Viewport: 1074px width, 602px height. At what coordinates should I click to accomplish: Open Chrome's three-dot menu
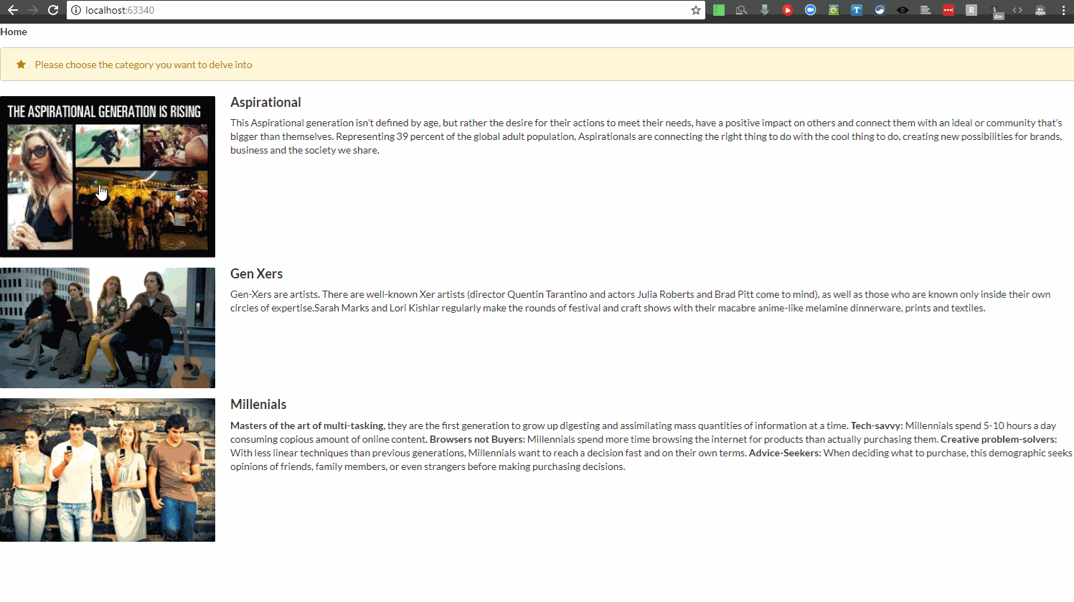click(x=1063, y=10)
